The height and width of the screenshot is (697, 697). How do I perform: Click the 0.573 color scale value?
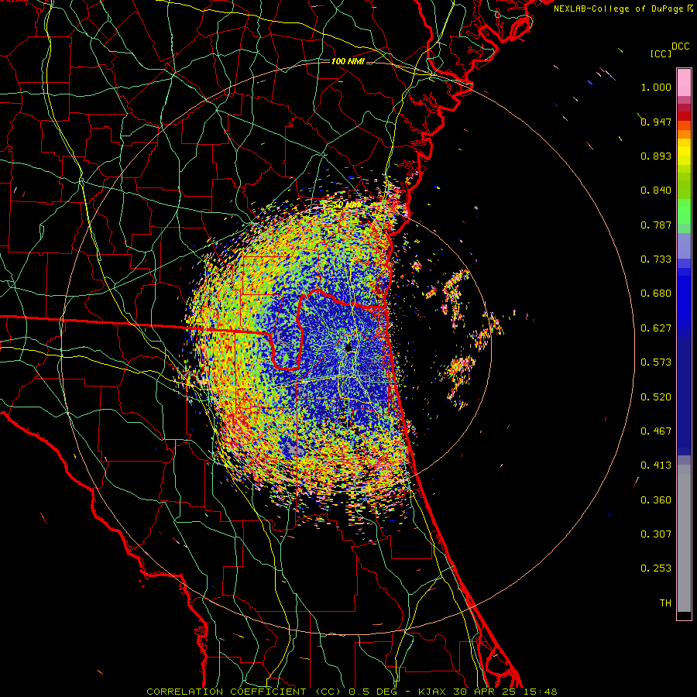[x=656, y=362]
